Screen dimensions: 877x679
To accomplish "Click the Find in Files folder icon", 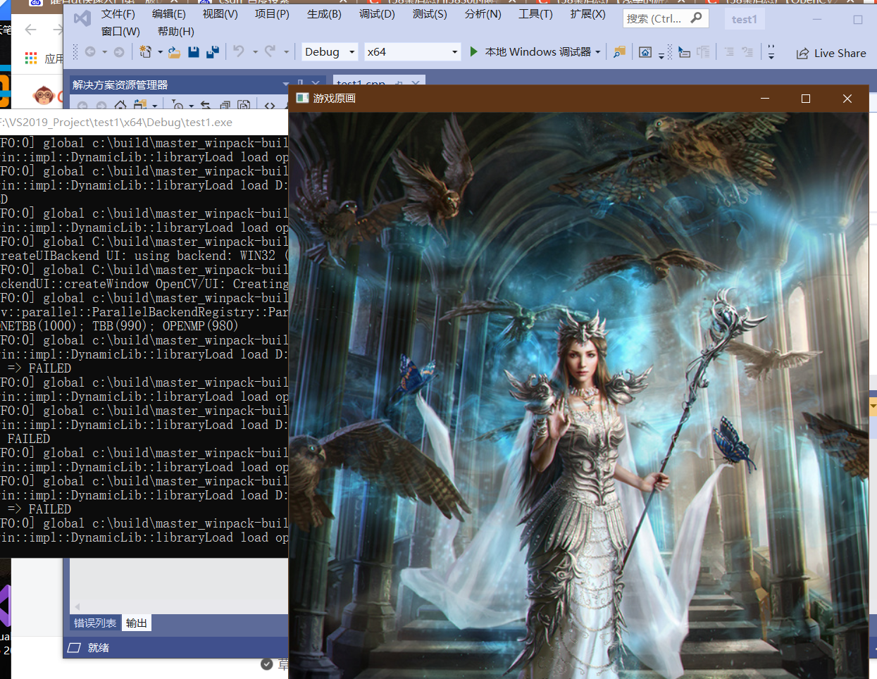I will pos(619,52).
